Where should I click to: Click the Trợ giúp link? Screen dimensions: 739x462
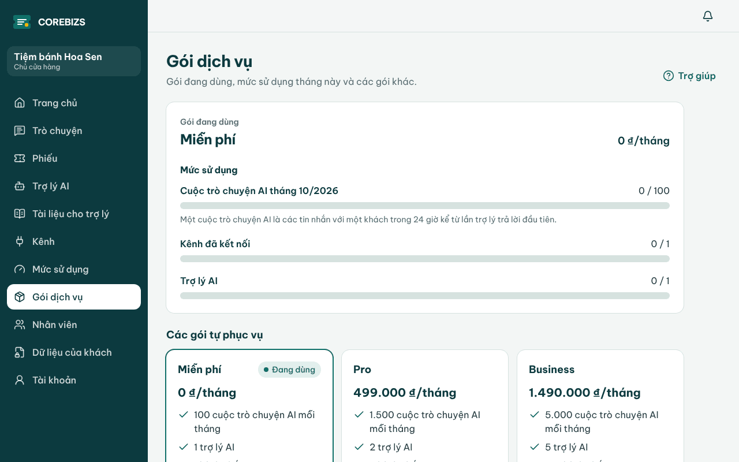pyautogui.click(x=689, y=76)
